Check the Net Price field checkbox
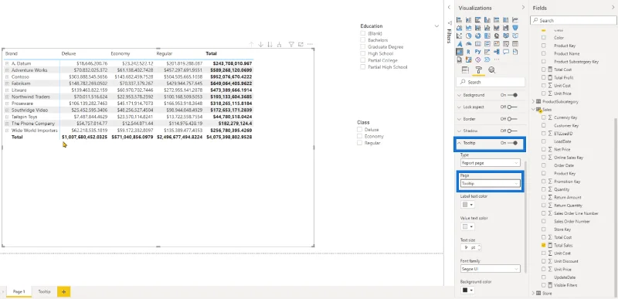This screenshot has width=618, height=299. 544,149
